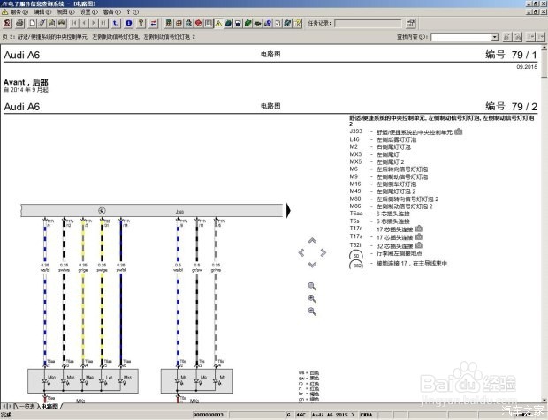The height and width of the screenshot is (420, 548).
Task: Click the 'Audi A6 2015' status bar entry
Action: tap(333, 415)
